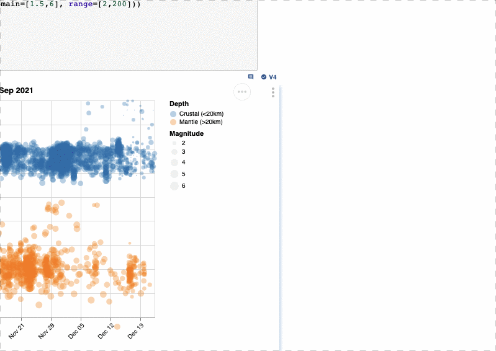Select the Crustal (<20km) legend label
Screen dimensions: 496x351
(201, 114)
